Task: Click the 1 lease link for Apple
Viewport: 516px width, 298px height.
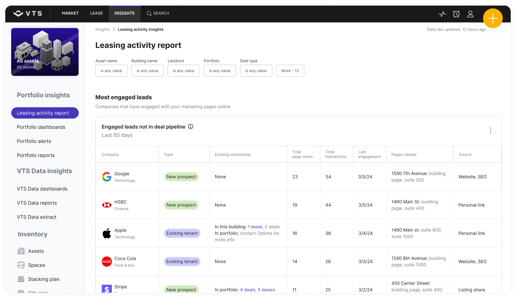Action: 254,227
